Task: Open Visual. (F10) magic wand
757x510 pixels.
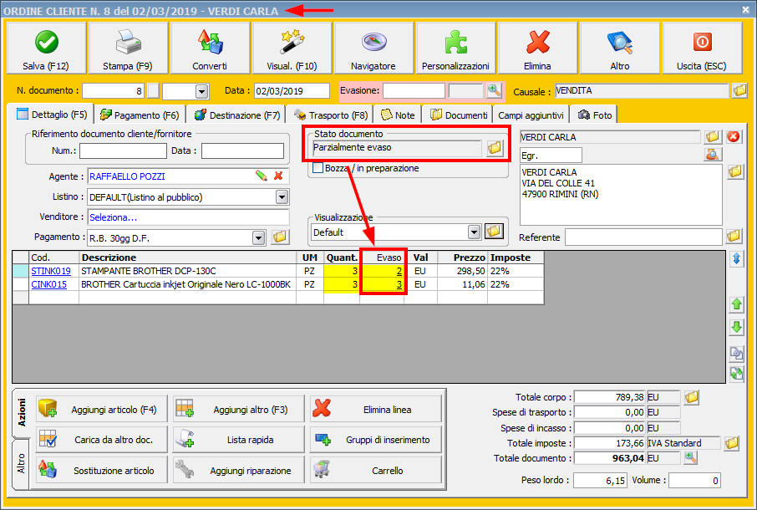Action: pos(292,48)
